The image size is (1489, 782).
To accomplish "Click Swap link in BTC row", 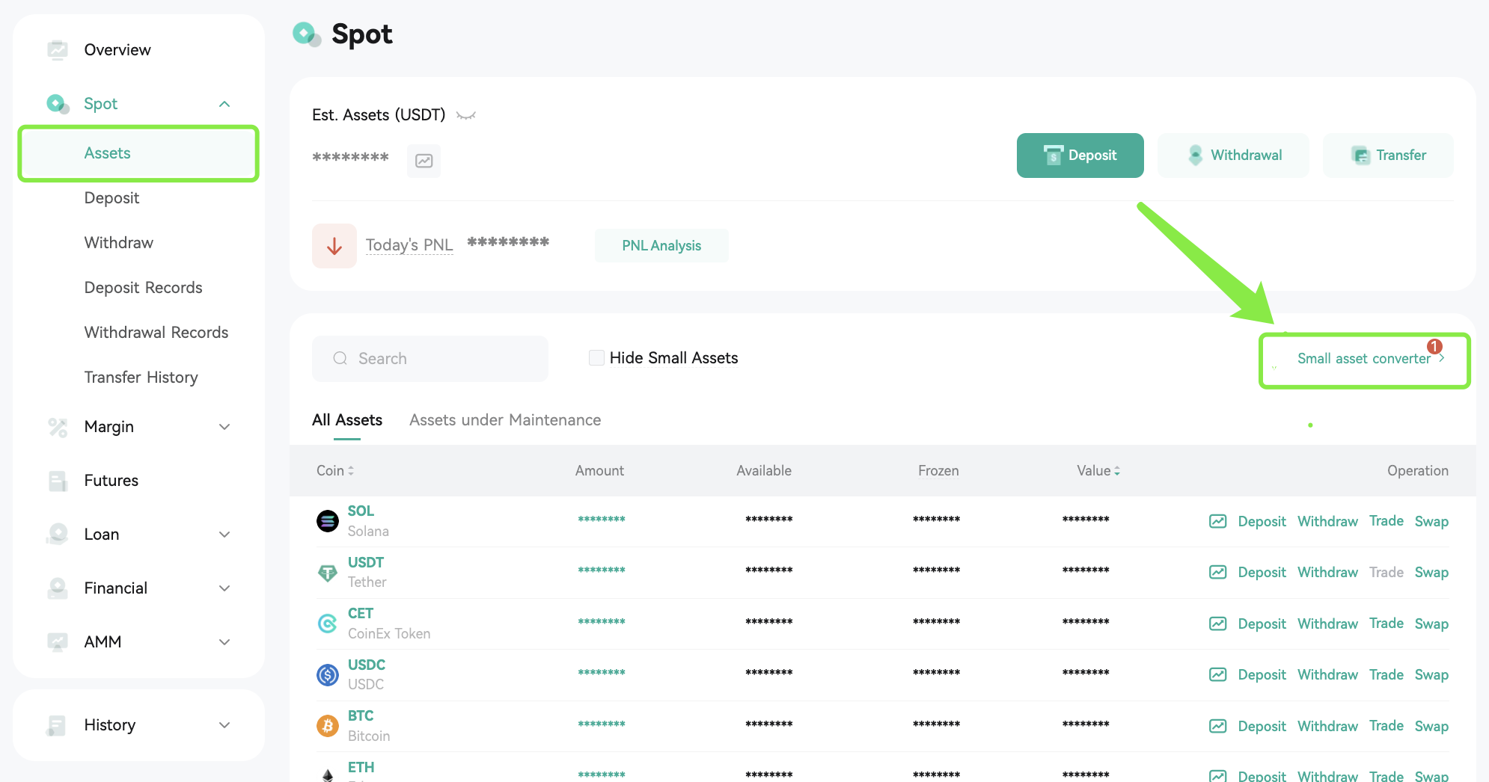I will click(1431, 727).
